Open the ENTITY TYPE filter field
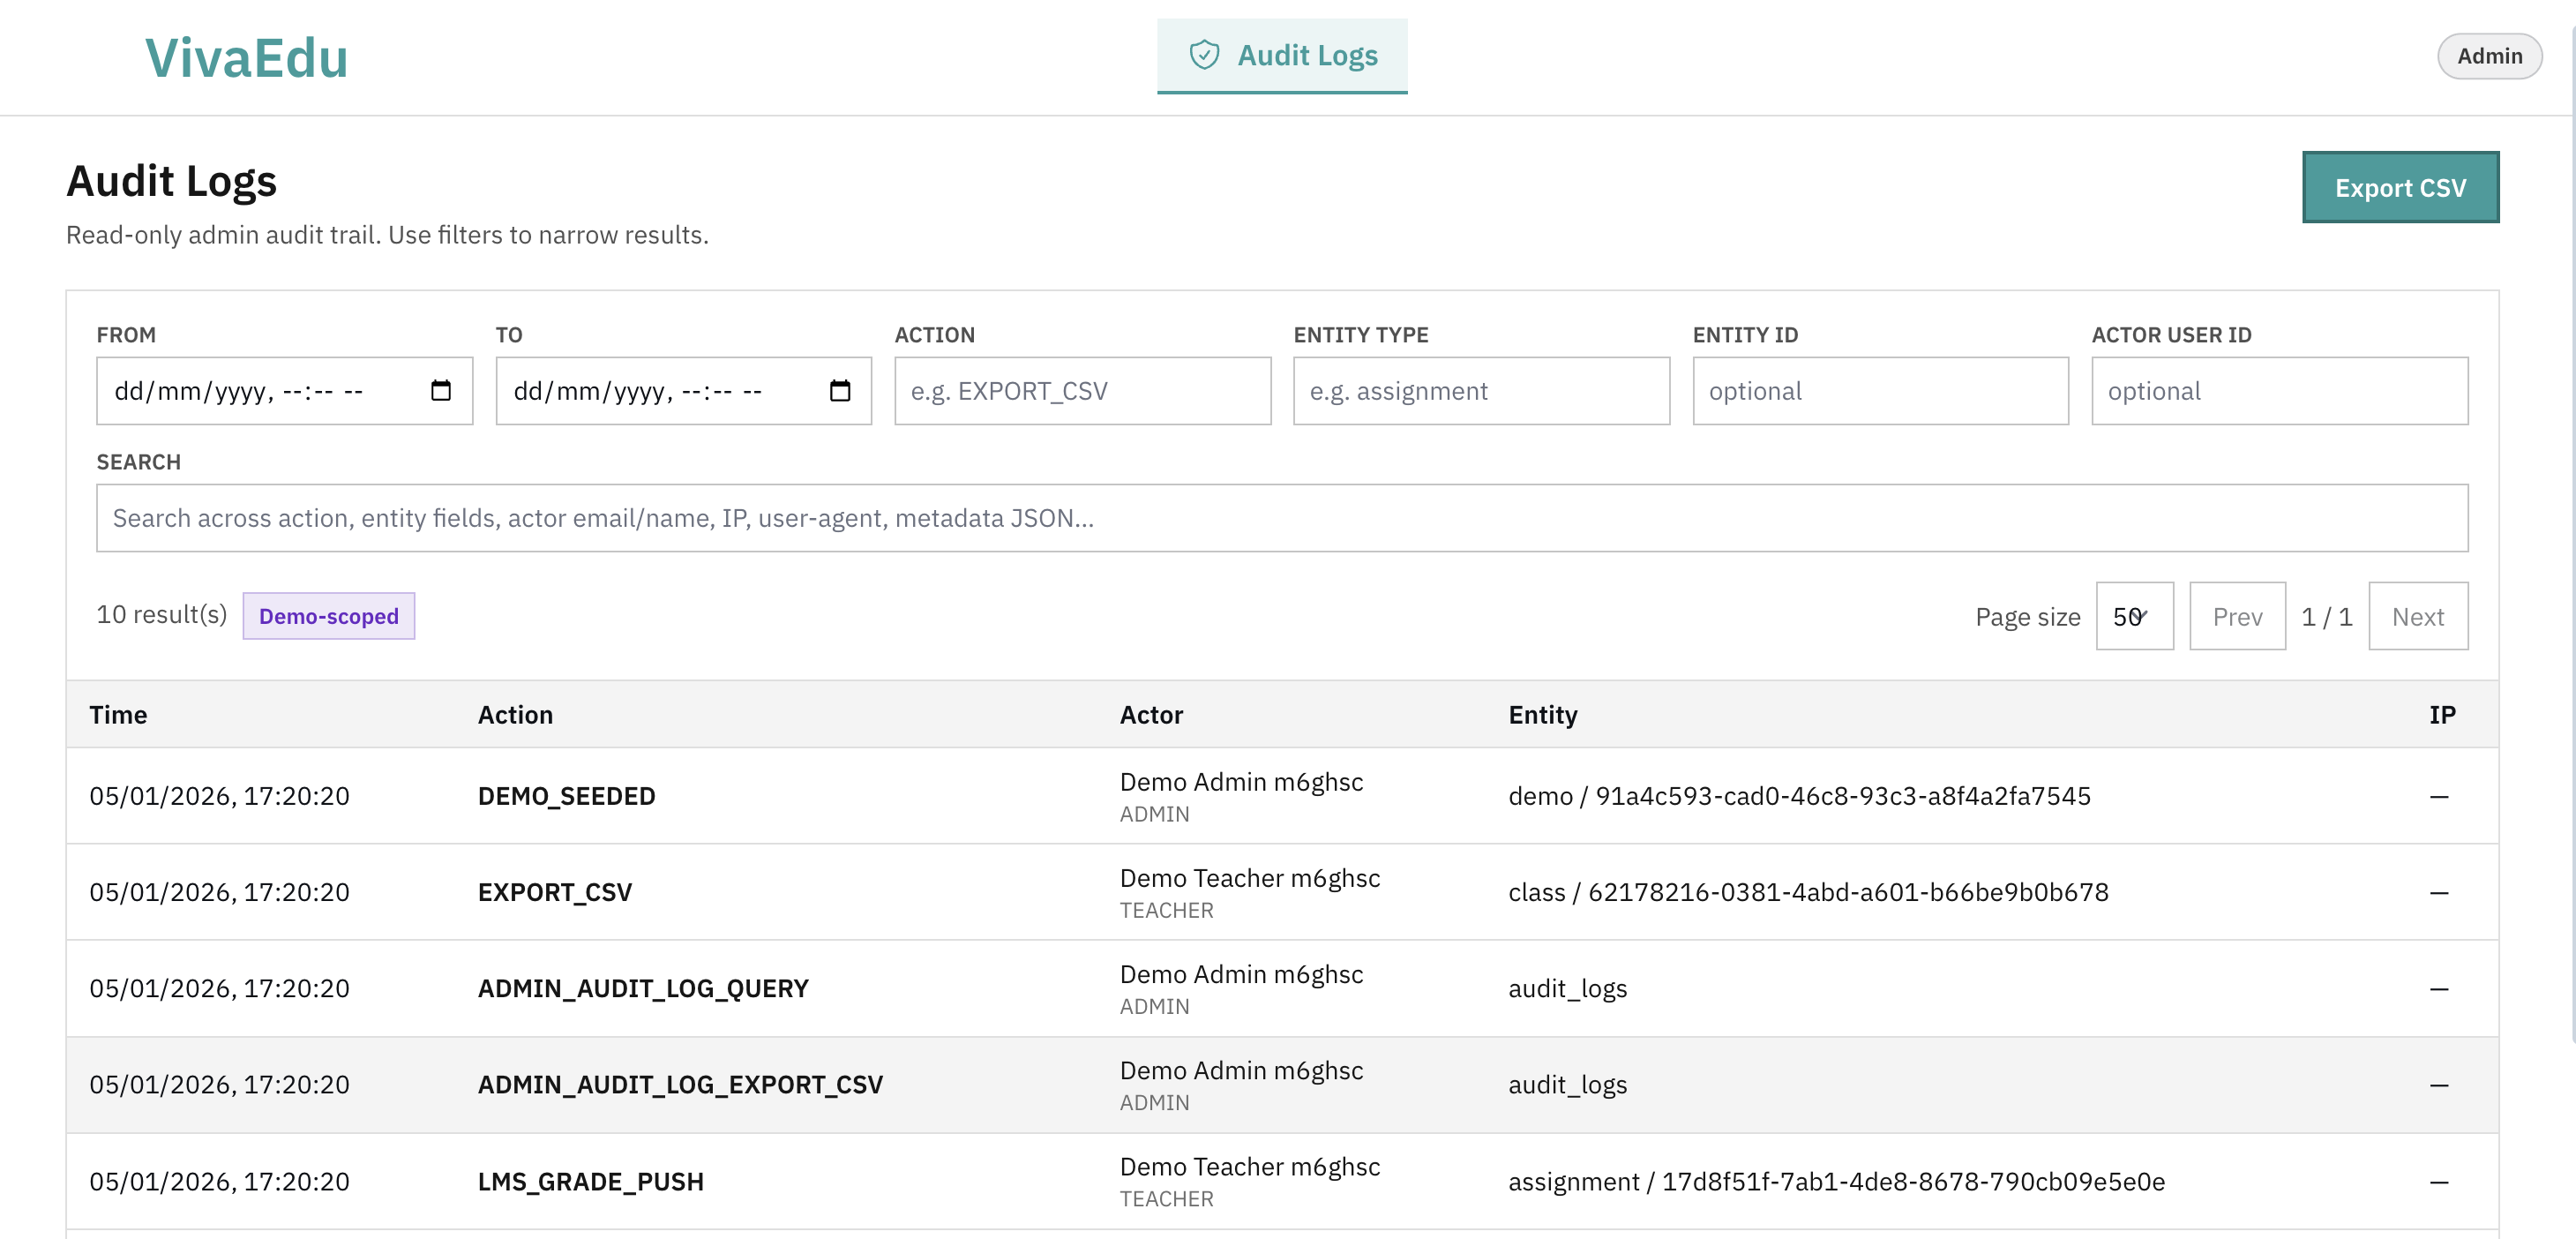Viewport: 2576px width, 1239px height. [x=1481, y=391]
